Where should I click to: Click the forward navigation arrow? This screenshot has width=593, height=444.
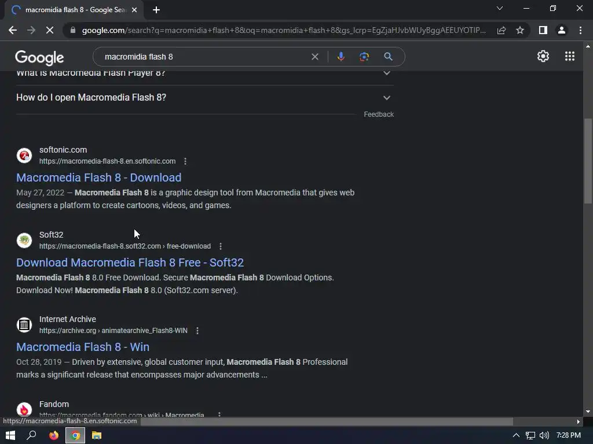coord(31,30)
